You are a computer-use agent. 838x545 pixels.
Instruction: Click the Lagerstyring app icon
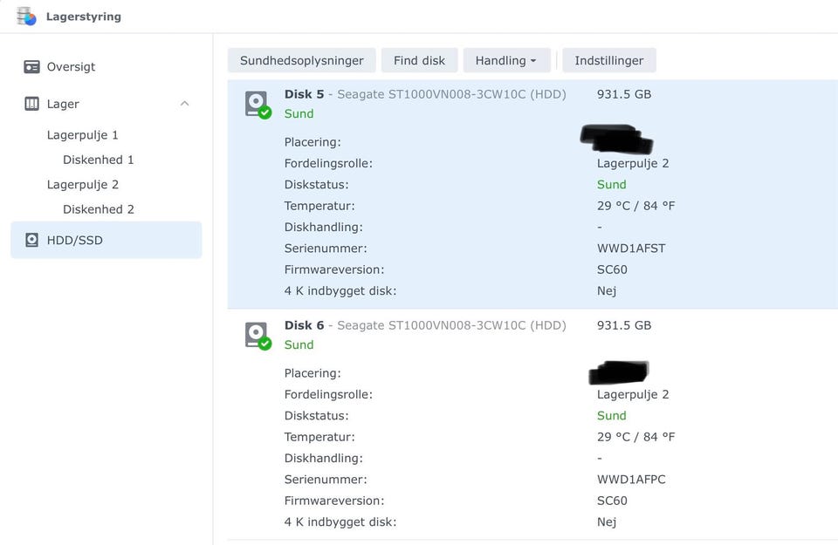point(26,17)
